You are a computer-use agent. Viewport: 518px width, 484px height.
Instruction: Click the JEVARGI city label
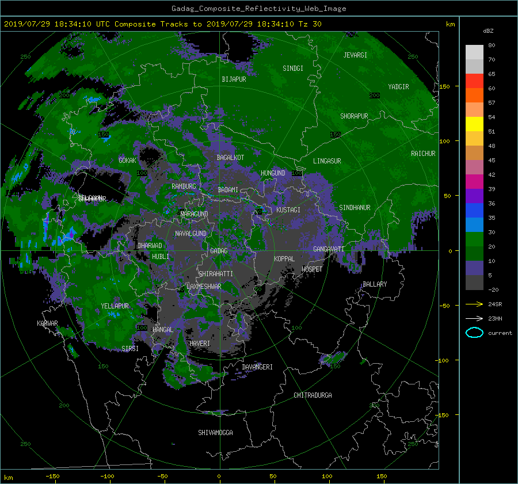[x=355, y=55]
